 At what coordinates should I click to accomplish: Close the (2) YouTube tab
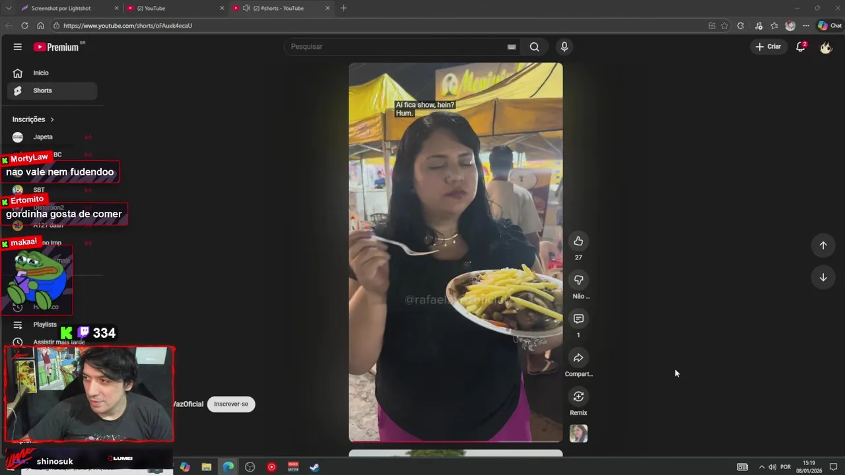point(223,8)
